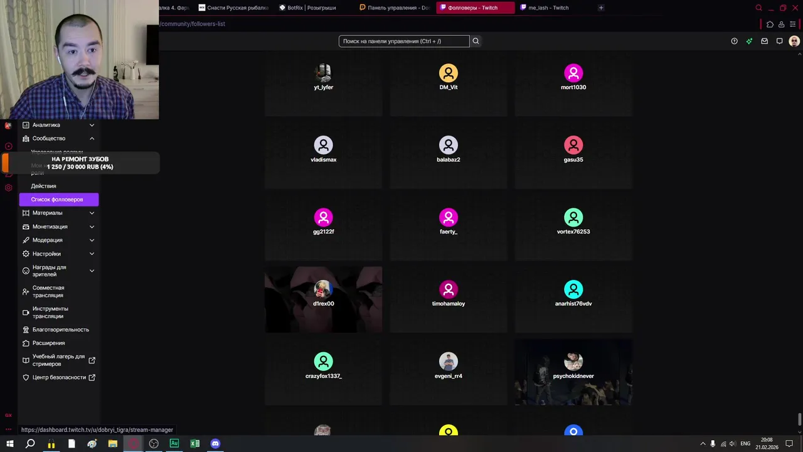Click the dashboard search magnifier button
Screen dimensions: 803x452
coord(476,41)
